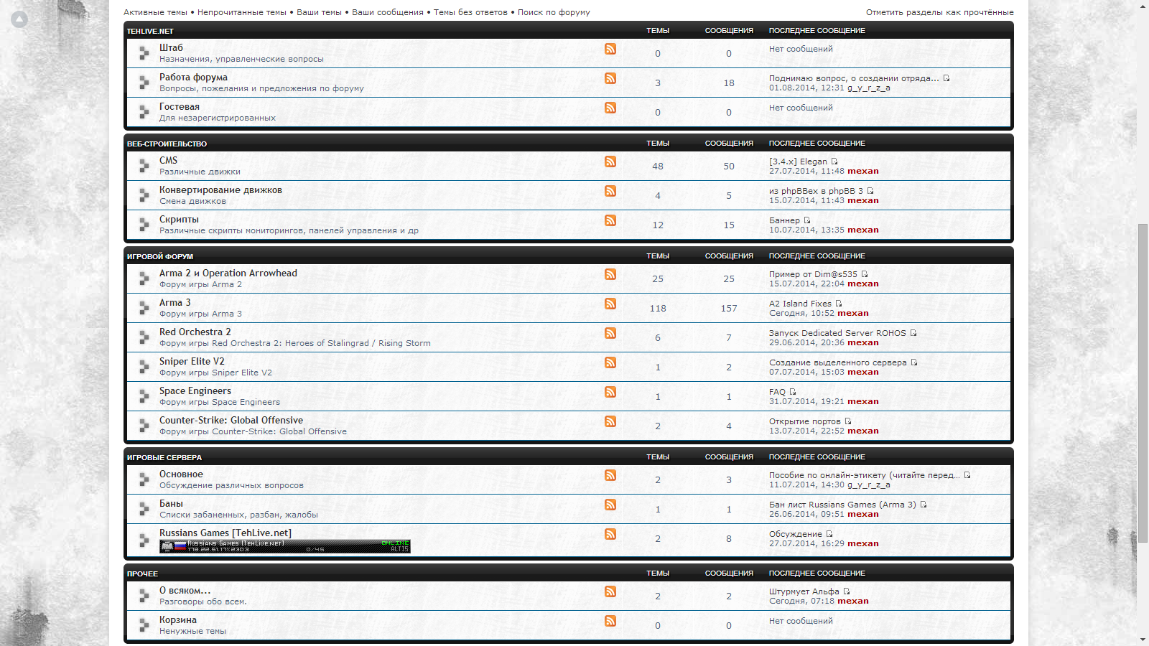Open Темы без ответов link

pyautogui.click(x=470, y=12)
